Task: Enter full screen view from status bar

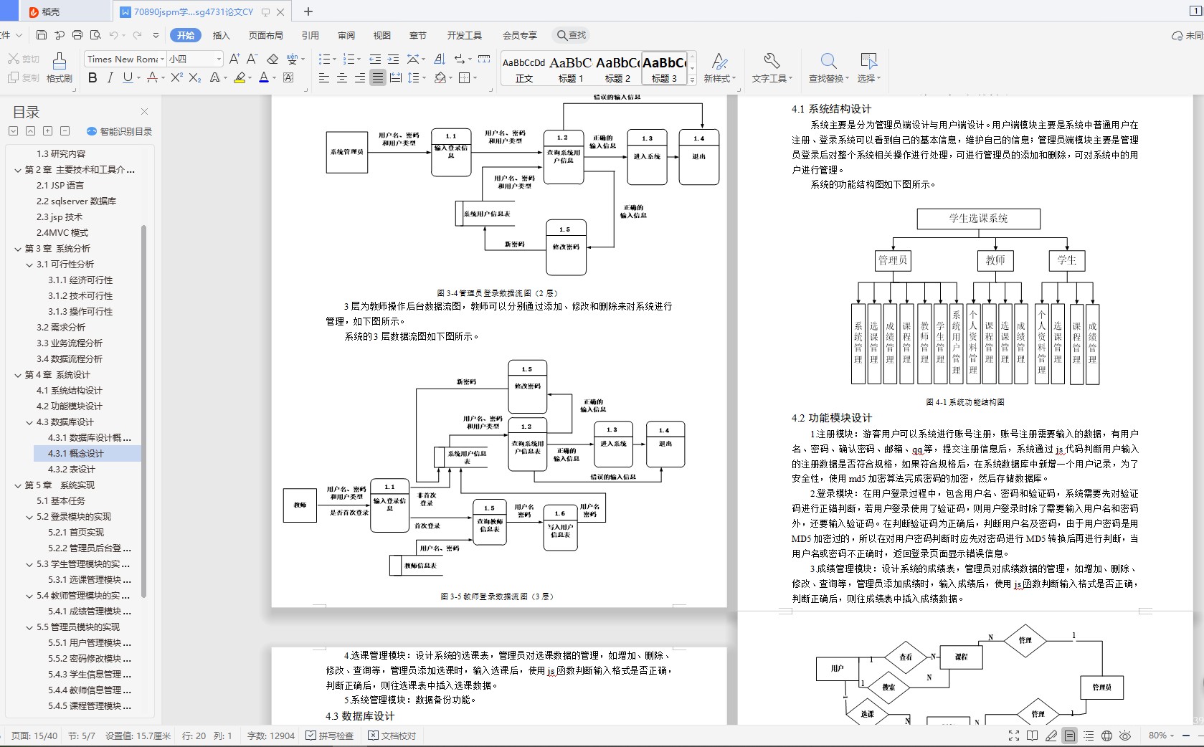Action: click(x=1013, y=736)
